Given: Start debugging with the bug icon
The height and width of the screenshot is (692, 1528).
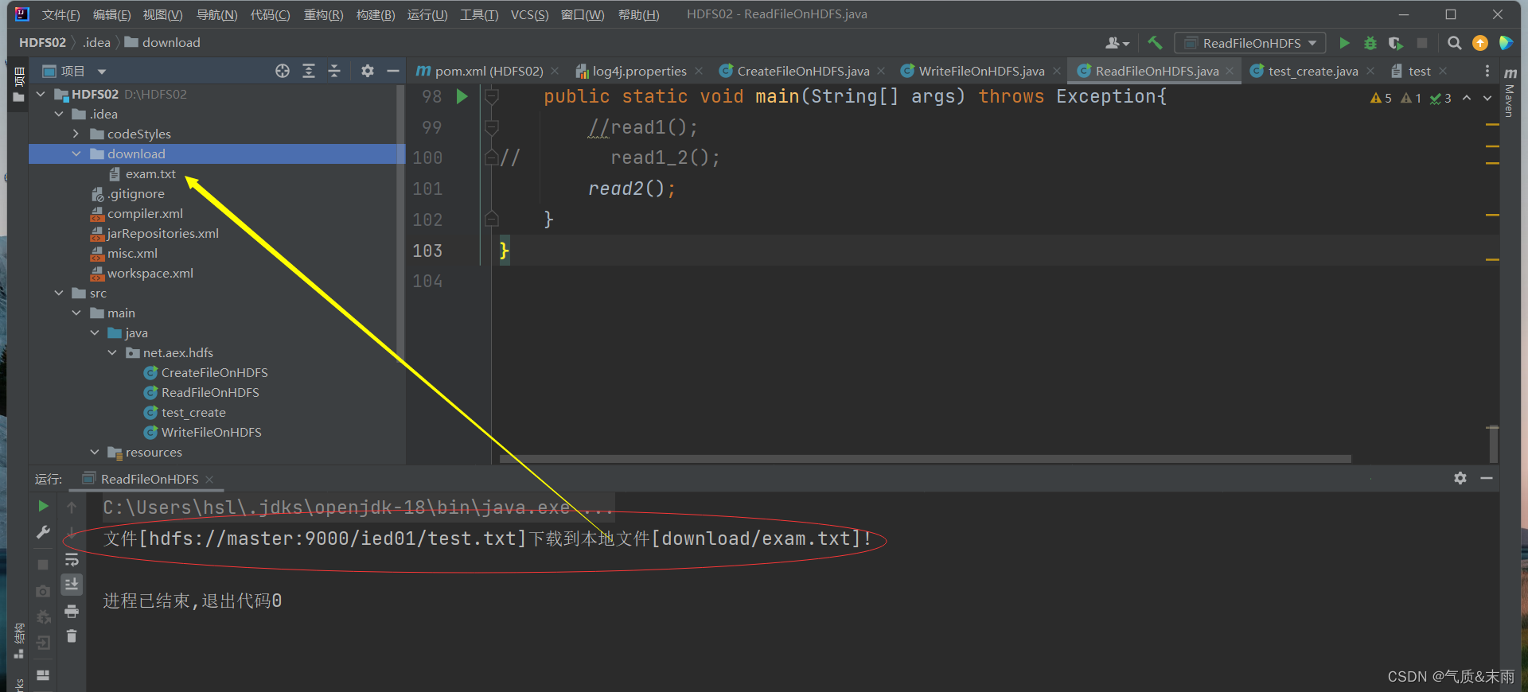Looking at the screenshot, I should point(1370,43).
